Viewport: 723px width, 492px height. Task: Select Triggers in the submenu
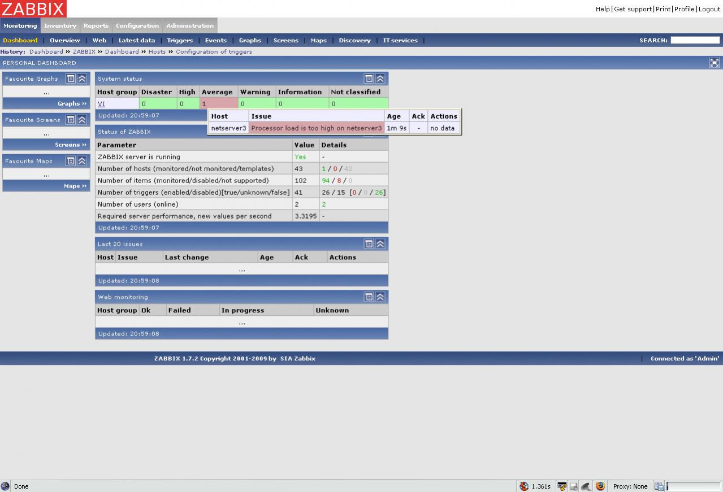pos(180,40)
